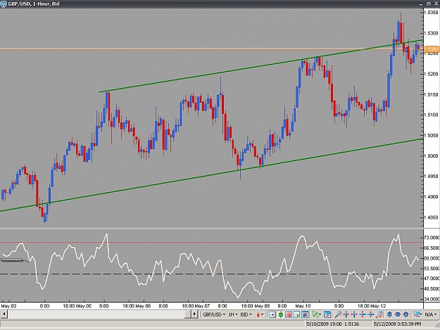The height and width of the screenshot is (330, 440).
Task: Click the indicators lines icon
Action: [x=417, y=315]
